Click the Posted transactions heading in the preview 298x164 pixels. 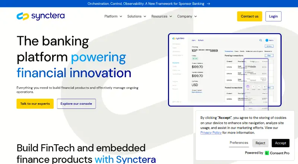tap(234, 88)
